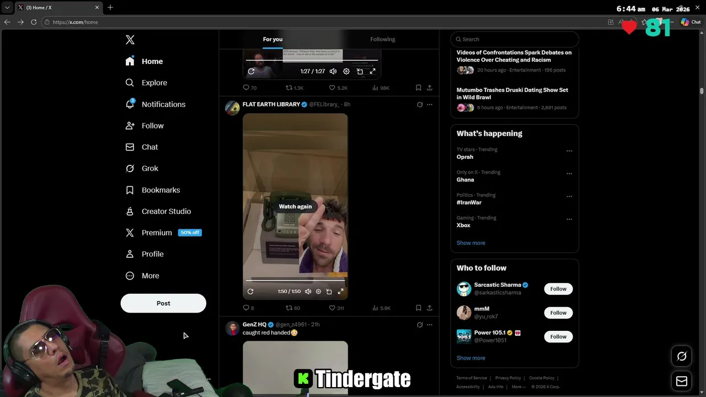Open the #IranWar trending topic

click(x=469, y=202)
